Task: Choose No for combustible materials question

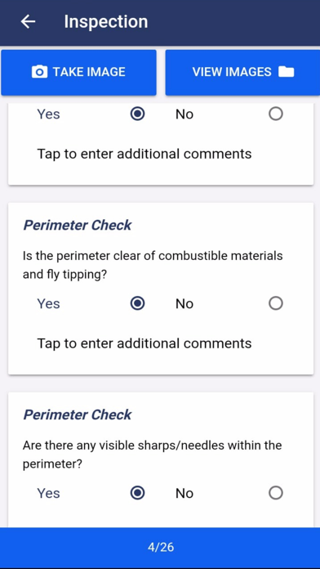Action: tap(276, 303)
